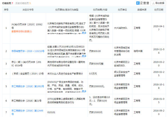Click the 决定文书号 column header
Viewport: 168px width, 117px height.
tap(28, 10)
